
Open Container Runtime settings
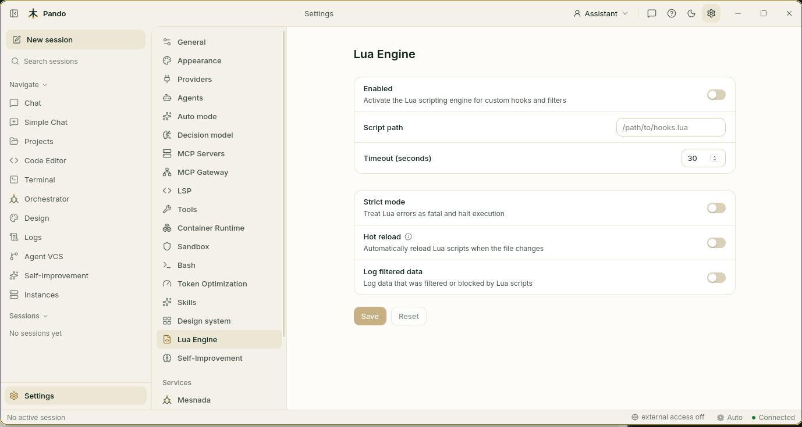(x=219, y=228)
